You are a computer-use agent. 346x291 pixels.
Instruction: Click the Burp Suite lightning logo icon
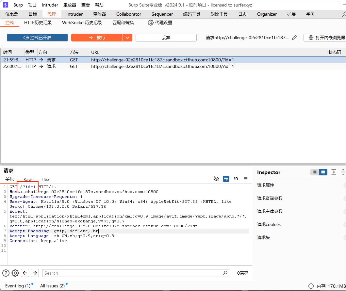point(6,5)
